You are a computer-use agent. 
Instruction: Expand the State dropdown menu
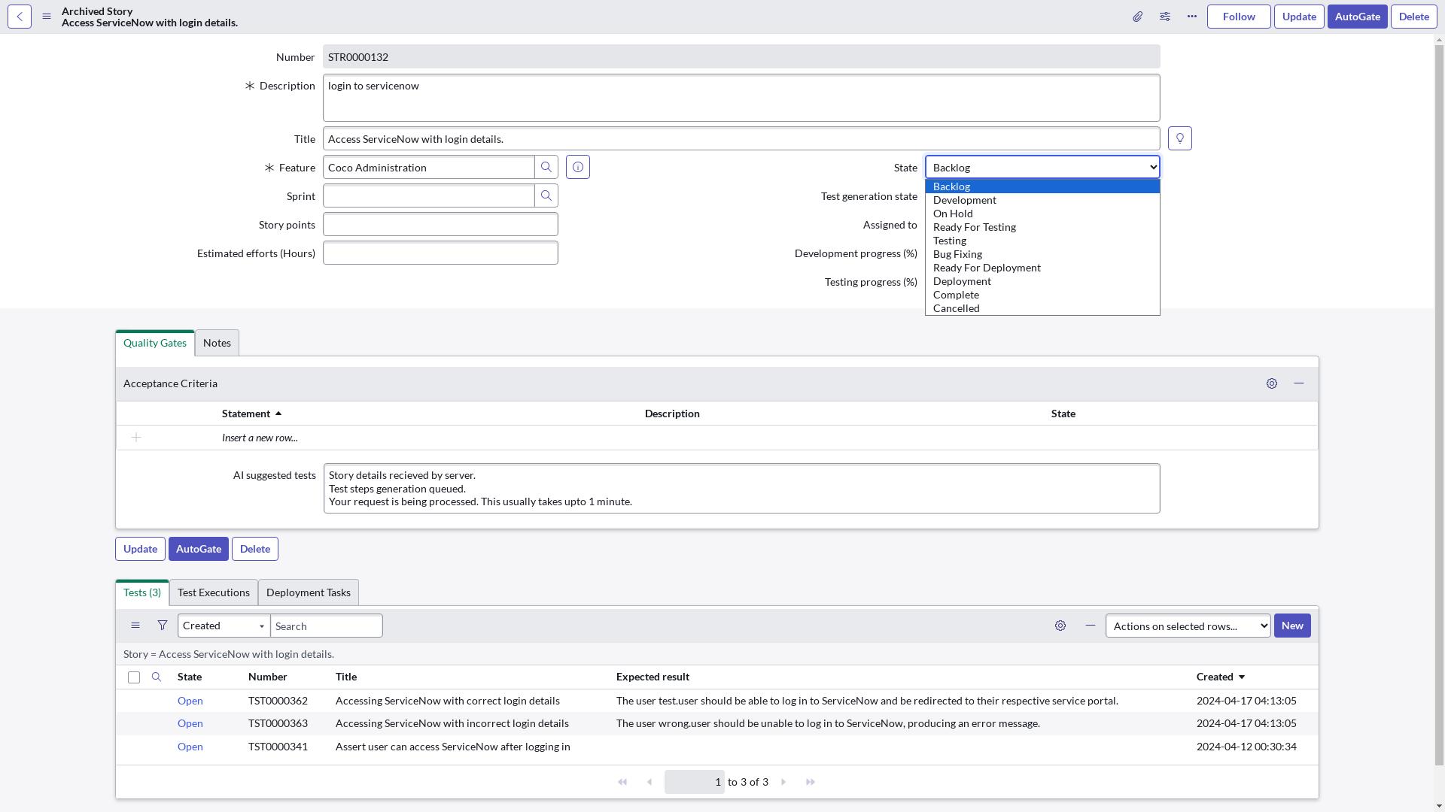click(x=1042, y=167)
